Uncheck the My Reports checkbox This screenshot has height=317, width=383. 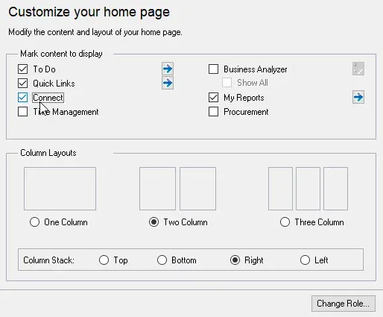[213, 98]
